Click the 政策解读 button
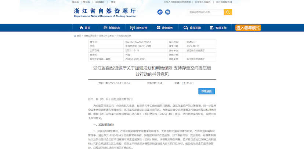The image size is (304, 151). point(206,91)
